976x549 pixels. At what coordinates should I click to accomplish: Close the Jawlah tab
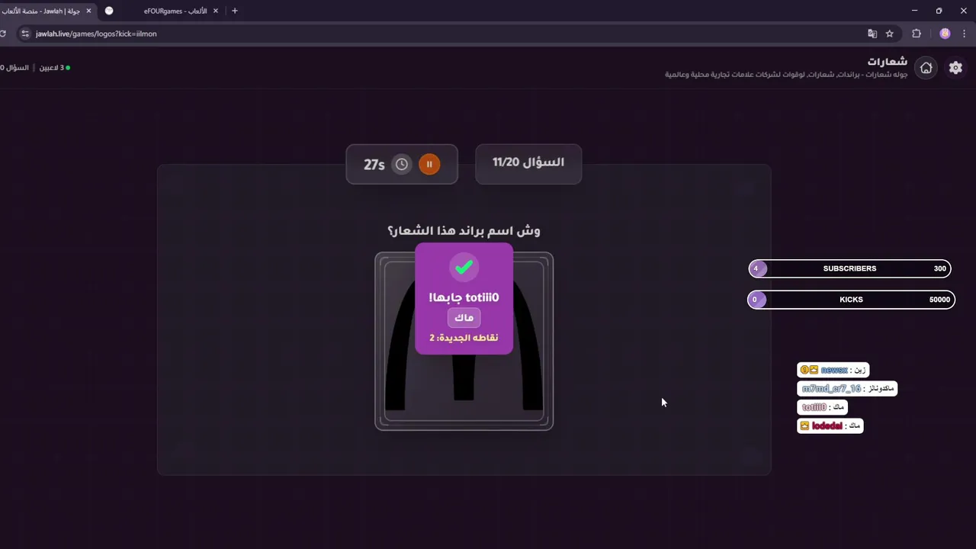tap(88, 11)
